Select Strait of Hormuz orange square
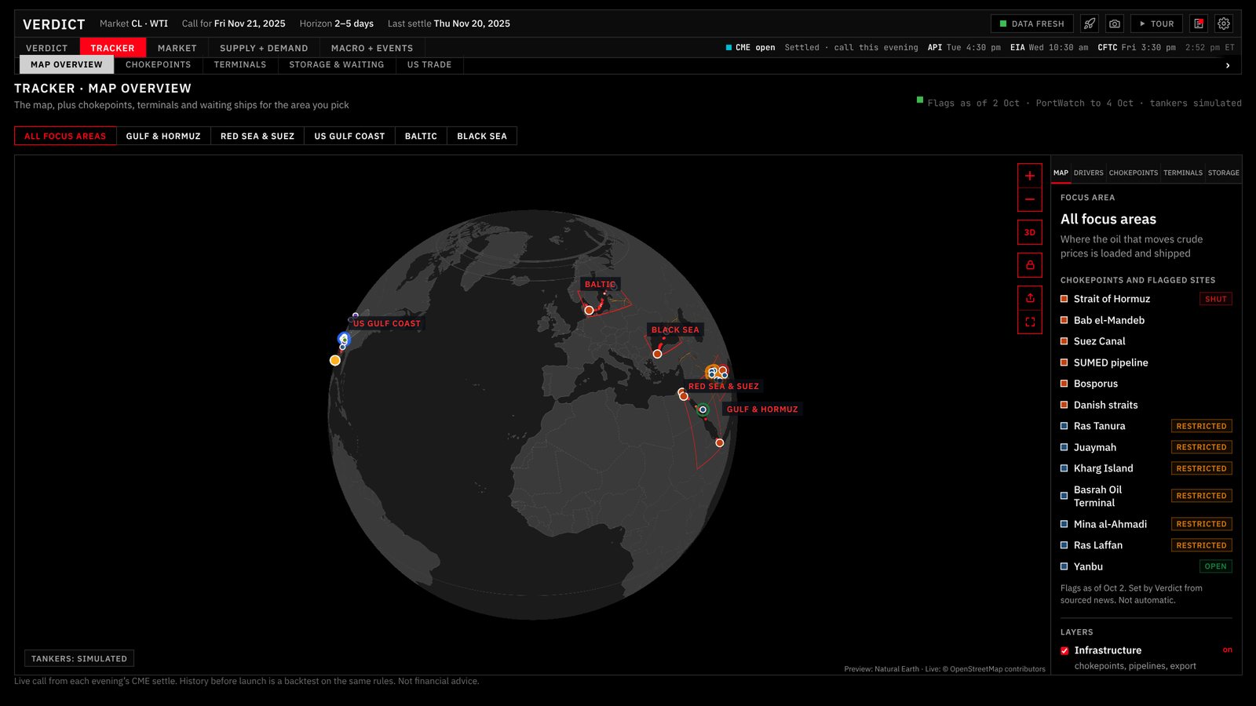 point(1064,299)
